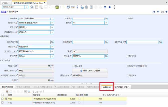Open lookup for 請求先住所 field

click(x=106, y=42)
